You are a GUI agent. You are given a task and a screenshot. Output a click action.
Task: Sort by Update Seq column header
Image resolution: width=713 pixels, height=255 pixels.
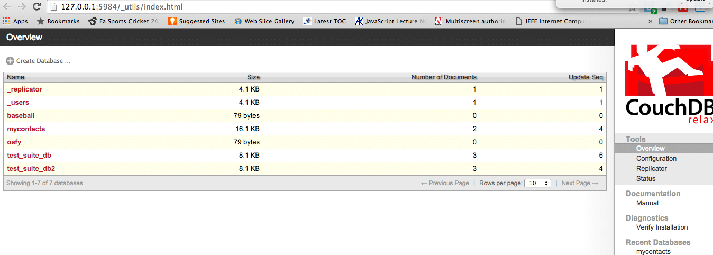[543, 77]
